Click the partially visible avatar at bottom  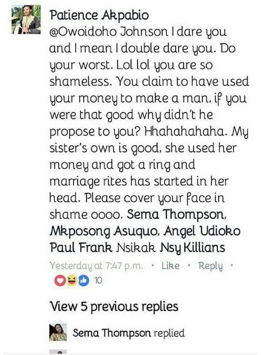point(58,352)
